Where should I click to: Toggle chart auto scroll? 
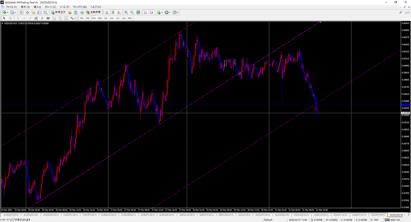tap(146, 12)
